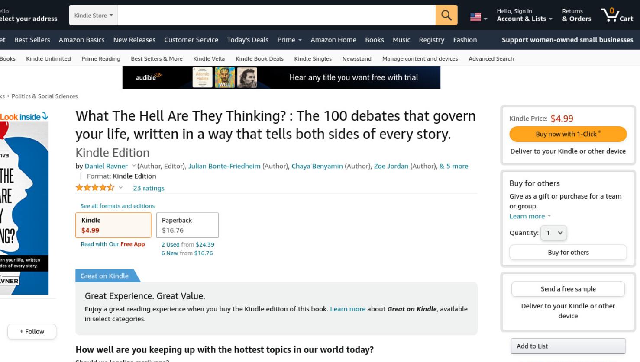Open the book cover image preview

[24, 208]
